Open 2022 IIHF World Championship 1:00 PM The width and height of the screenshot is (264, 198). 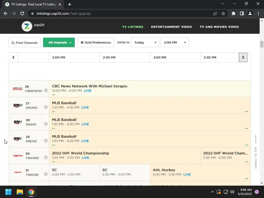pos(80,153)
